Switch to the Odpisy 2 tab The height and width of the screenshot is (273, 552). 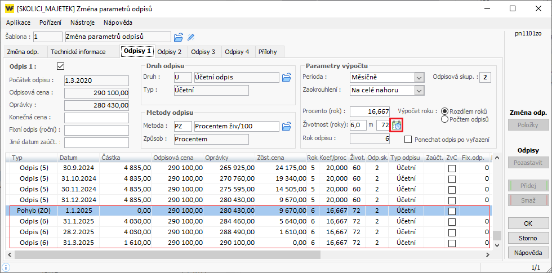pyautogui.click(x=170, y=52)
